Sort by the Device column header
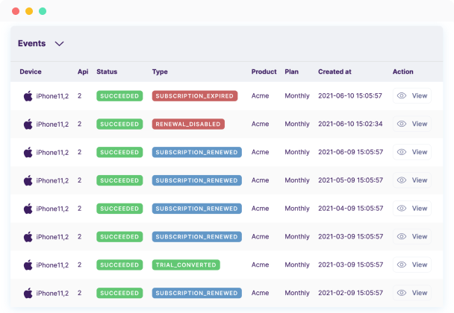Screen dimensions: 454x313 [31, 72]
